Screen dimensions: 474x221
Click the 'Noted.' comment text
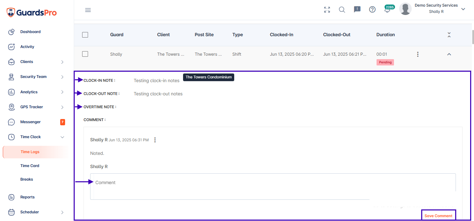[x=97, y=153]
